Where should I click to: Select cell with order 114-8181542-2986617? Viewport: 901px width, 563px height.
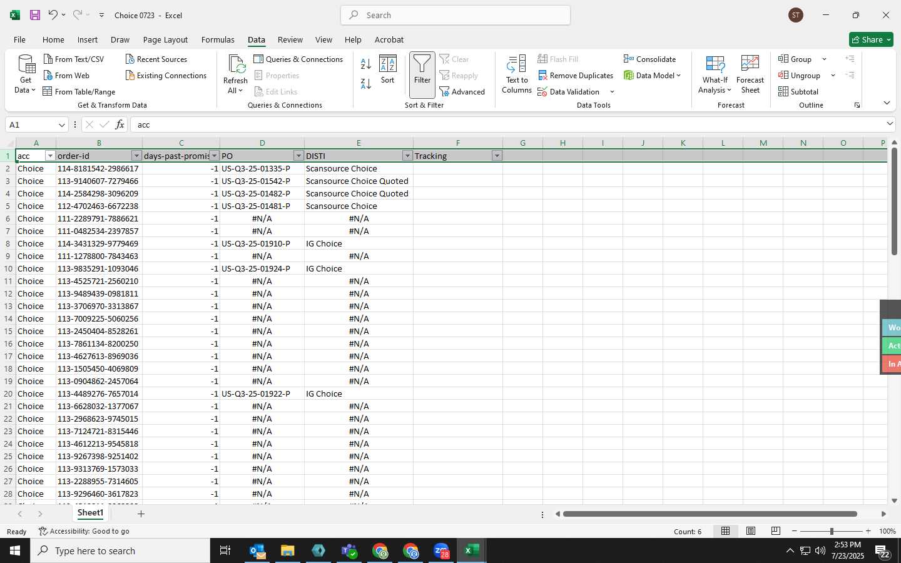coord(99,168)
